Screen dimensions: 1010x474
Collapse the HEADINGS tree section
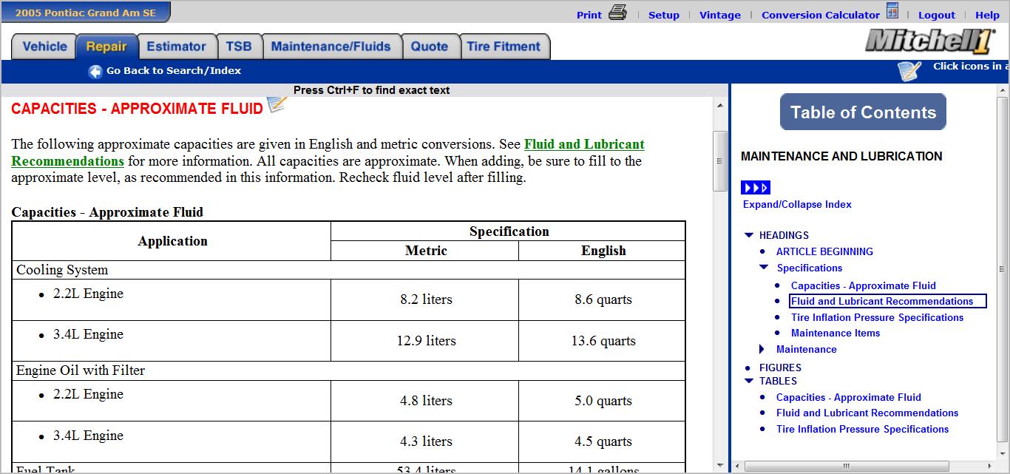coord(749,235)
